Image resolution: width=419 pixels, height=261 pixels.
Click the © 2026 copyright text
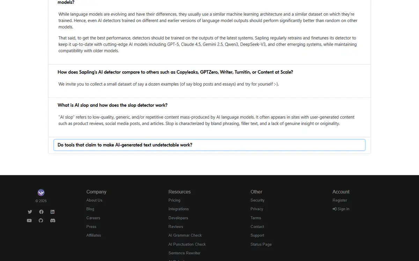41,201
